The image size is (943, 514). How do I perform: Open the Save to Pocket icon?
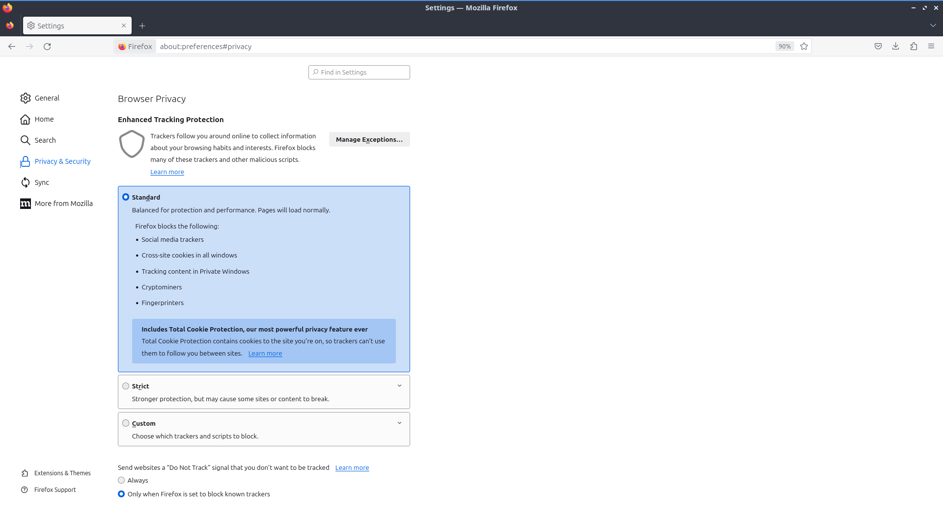pos(878,47)
